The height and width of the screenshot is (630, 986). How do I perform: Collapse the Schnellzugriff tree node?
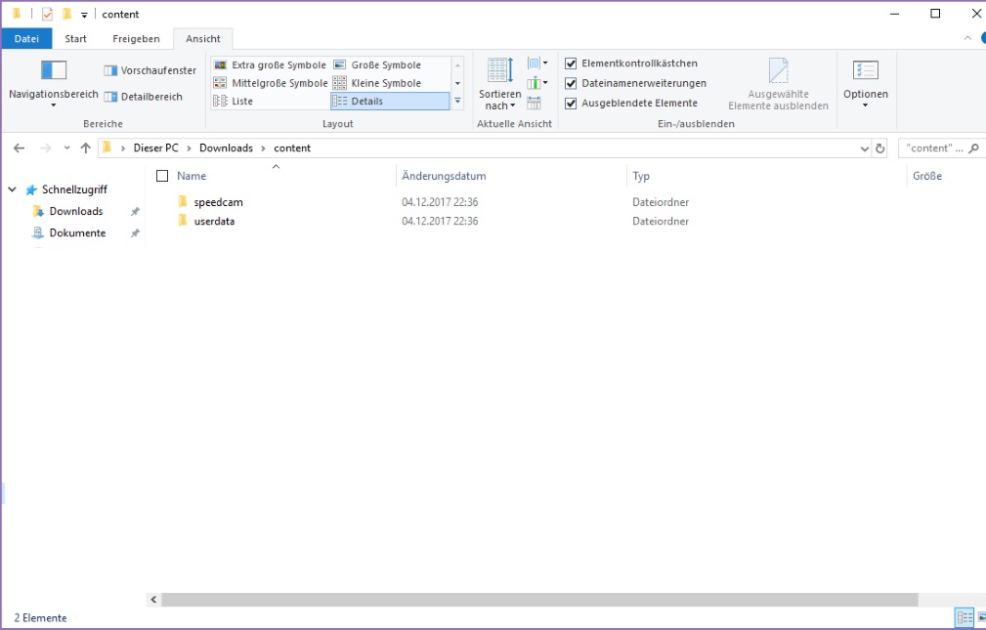click(x=12, y=189)
